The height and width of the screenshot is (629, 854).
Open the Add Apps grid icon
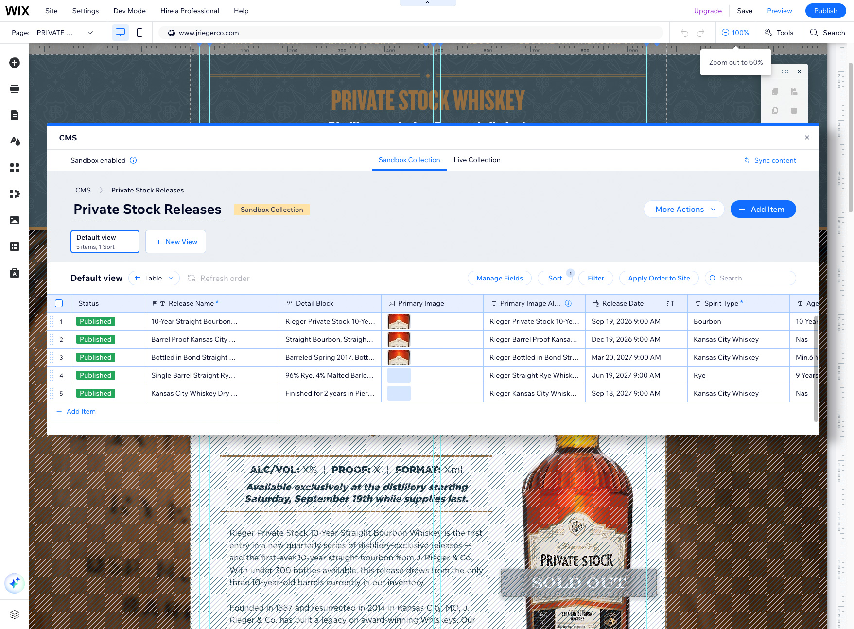click(x=15, y=168)
